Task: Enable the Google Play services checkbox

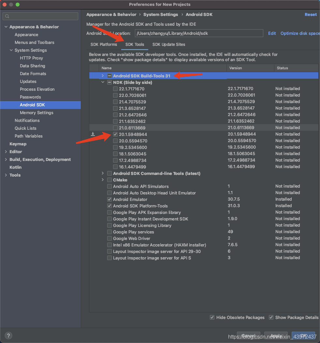Action: (x=109, y=232)
